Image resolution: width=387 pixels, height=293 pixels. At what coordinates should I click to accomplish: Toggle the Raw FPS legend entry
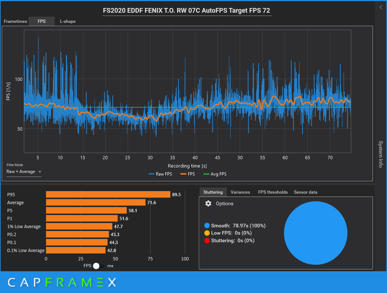161,174
